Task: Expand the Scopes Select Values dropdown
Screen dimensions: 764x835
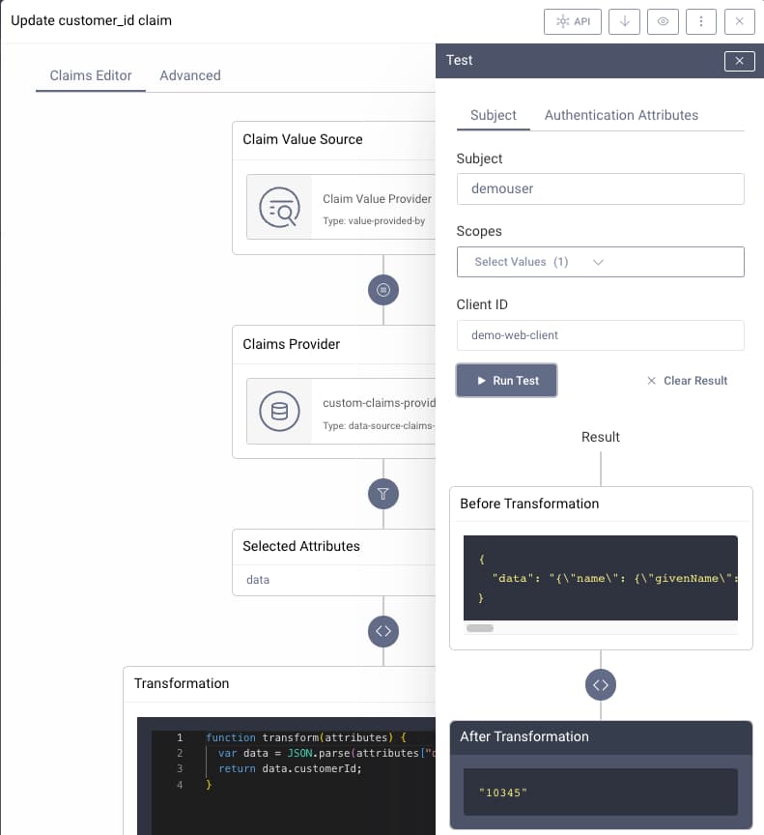Action: 600,262
